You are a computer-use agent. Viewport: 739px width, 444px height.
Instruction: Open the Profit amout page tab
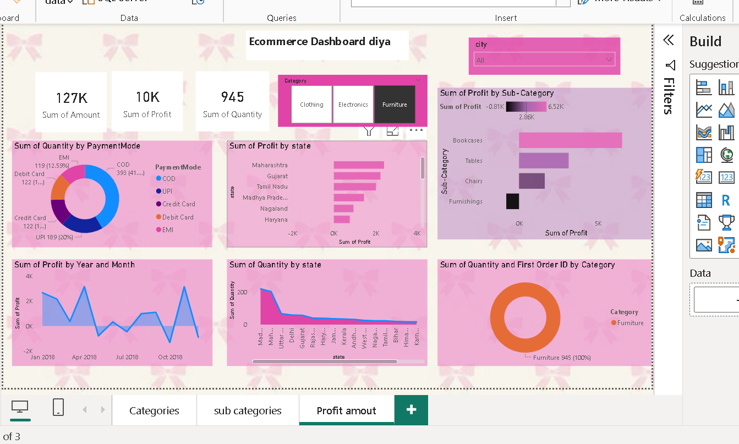346,410
